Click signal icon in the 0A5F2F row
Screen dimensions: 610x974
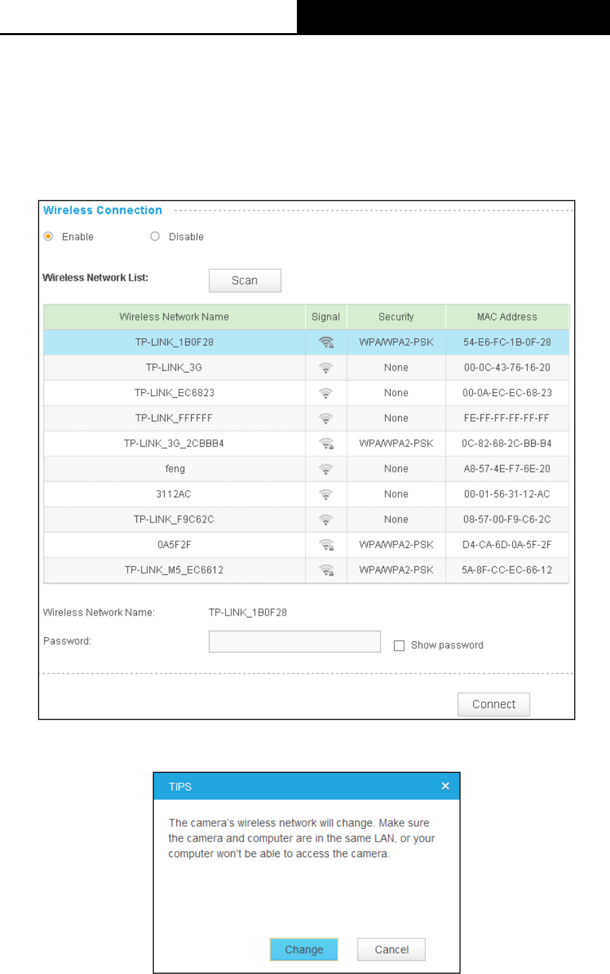tap(326, 545)
